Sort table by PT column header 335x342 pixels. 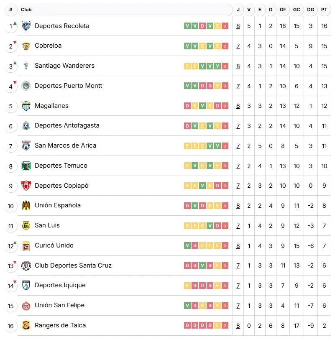click(324, 10)
